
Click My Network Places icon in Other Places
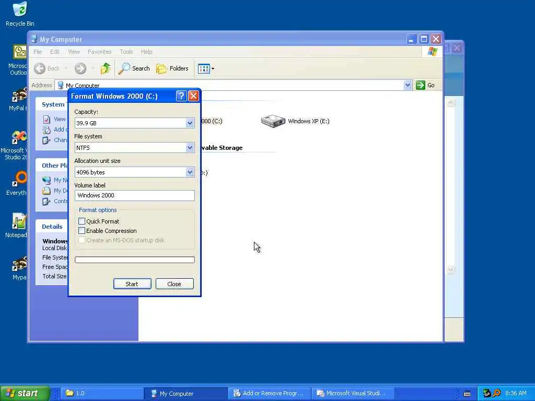click(46, 180)
